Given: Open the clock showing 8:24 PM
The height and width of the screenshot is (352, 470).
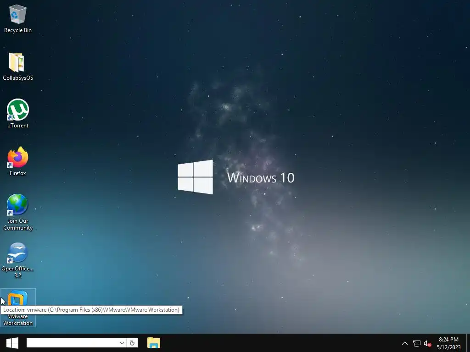Looking at the screenshot, I should coord(448,343).
